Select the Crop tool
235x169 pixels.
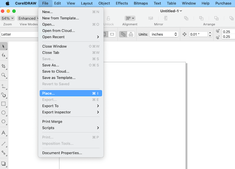4,66
